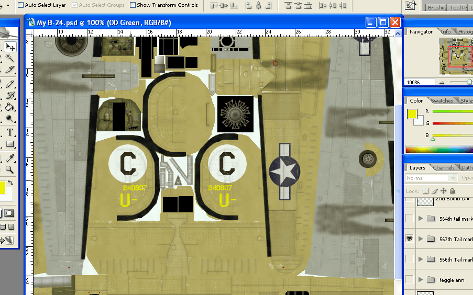Distribute right edges of layers

(x=343, y=5)
